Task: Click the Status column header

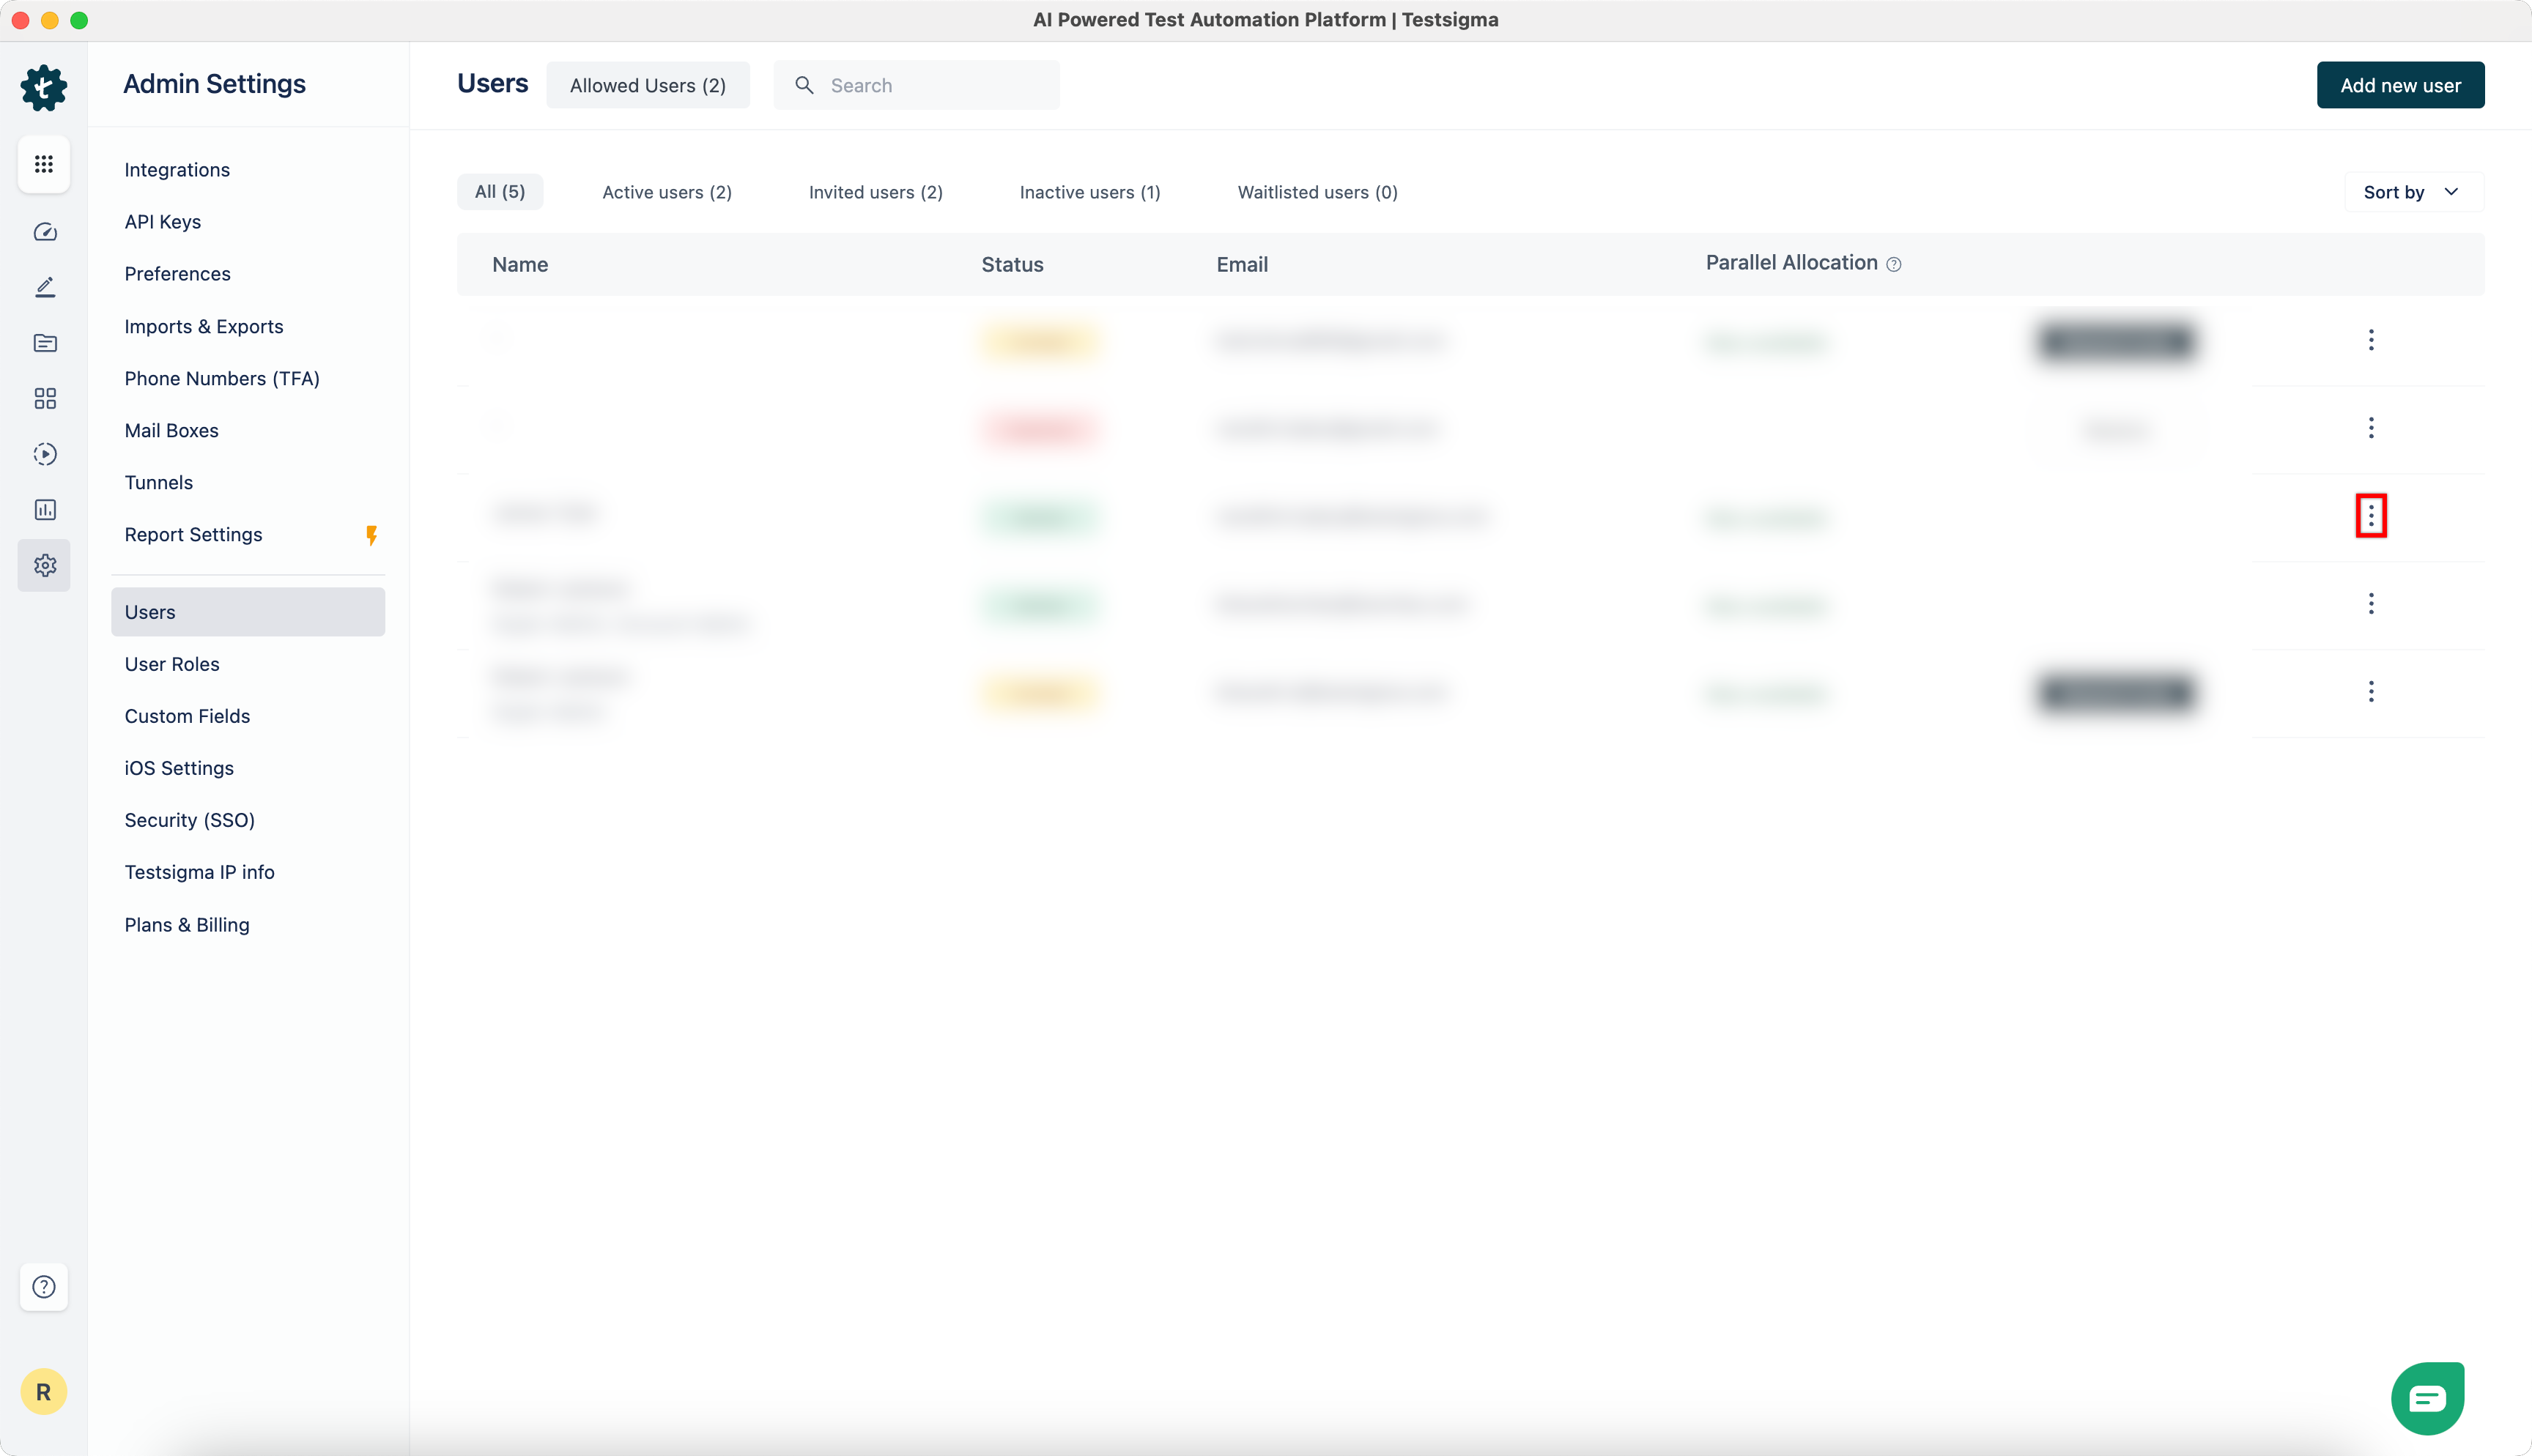Action: click(x=1012, y=265)
